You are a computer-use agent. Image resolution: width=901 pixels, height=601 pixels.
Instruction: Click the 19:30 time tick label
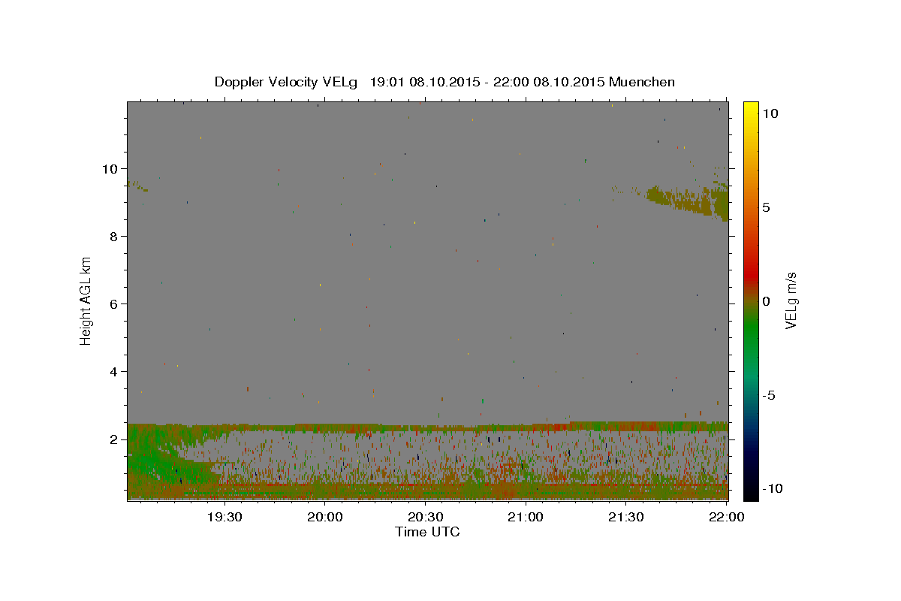point(224,518)
